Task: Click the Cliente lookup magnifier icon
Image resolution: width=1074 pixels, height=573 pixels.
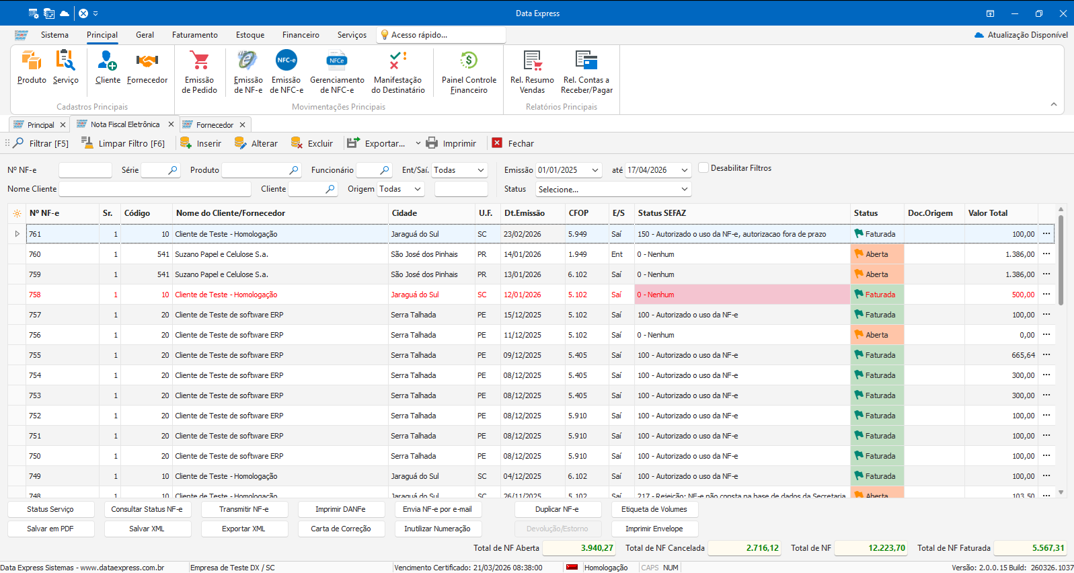Action: [x=330, y=189]
